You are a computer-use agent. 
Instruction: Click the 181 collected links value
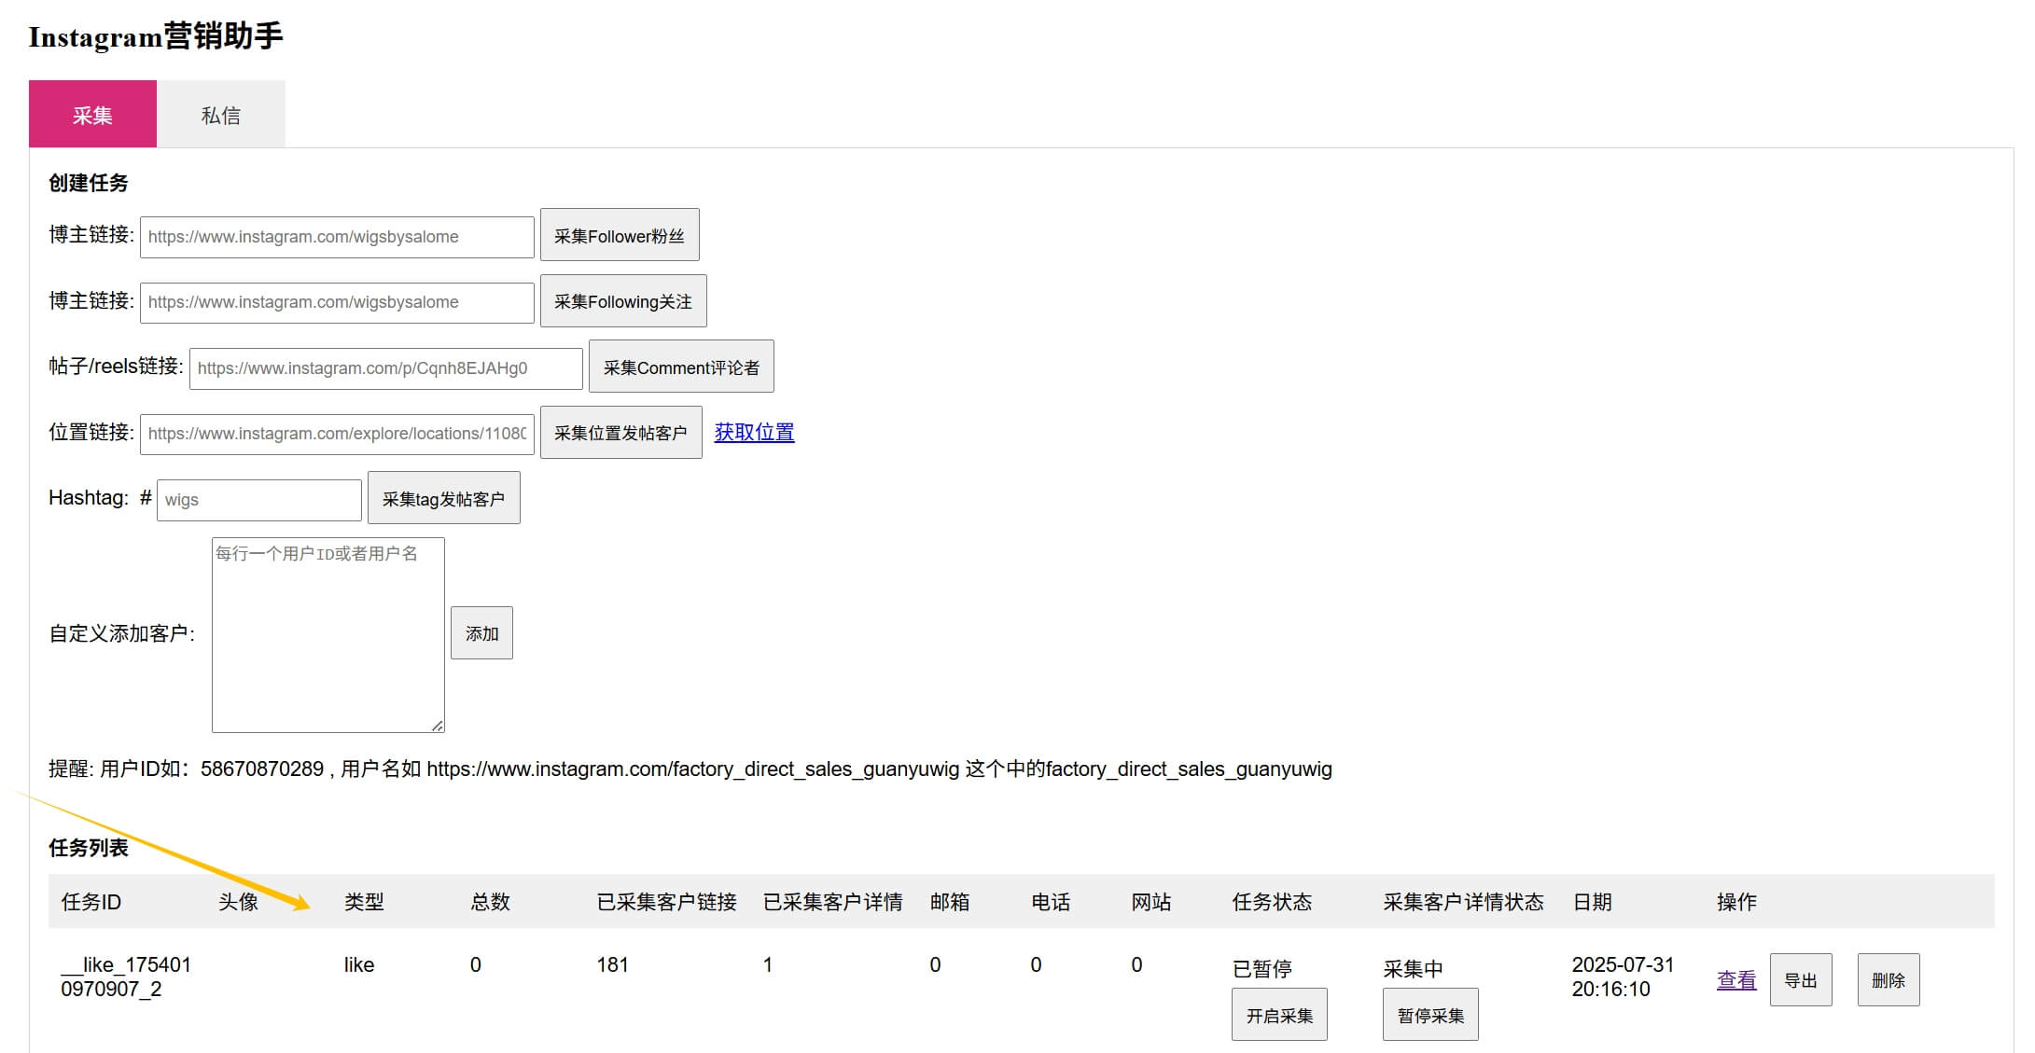point(612,964)
